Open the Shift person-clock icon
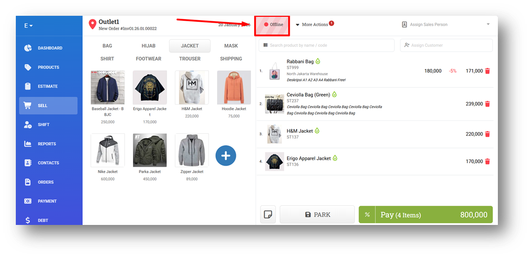The width and height of the screenshot is (530, 257). pos(28,125)
